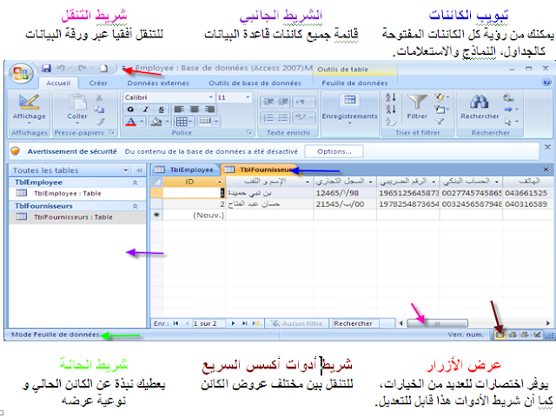Switch to the TblEmployee document tab

(x=184, y=169)
